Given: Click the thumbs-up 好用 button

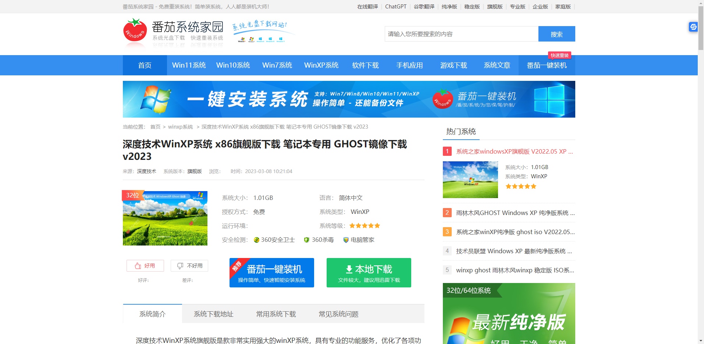Looking at the screenshot, I should (x=145, y=266).
